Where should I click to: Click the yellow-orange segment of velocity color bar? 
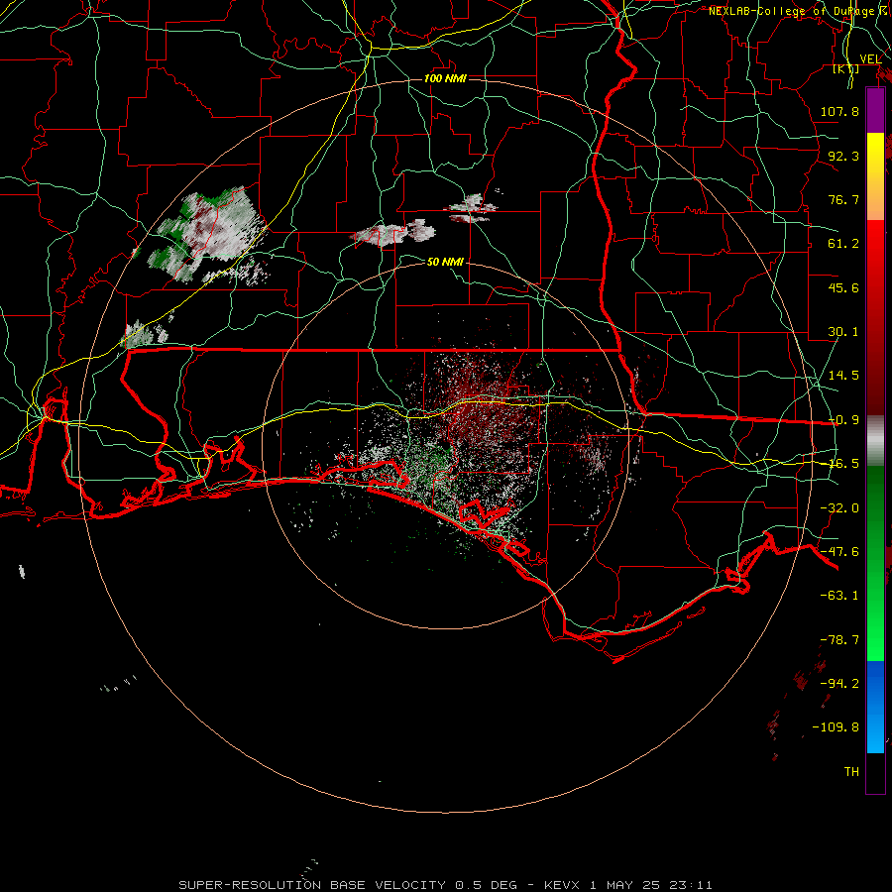tap(875, 176)
